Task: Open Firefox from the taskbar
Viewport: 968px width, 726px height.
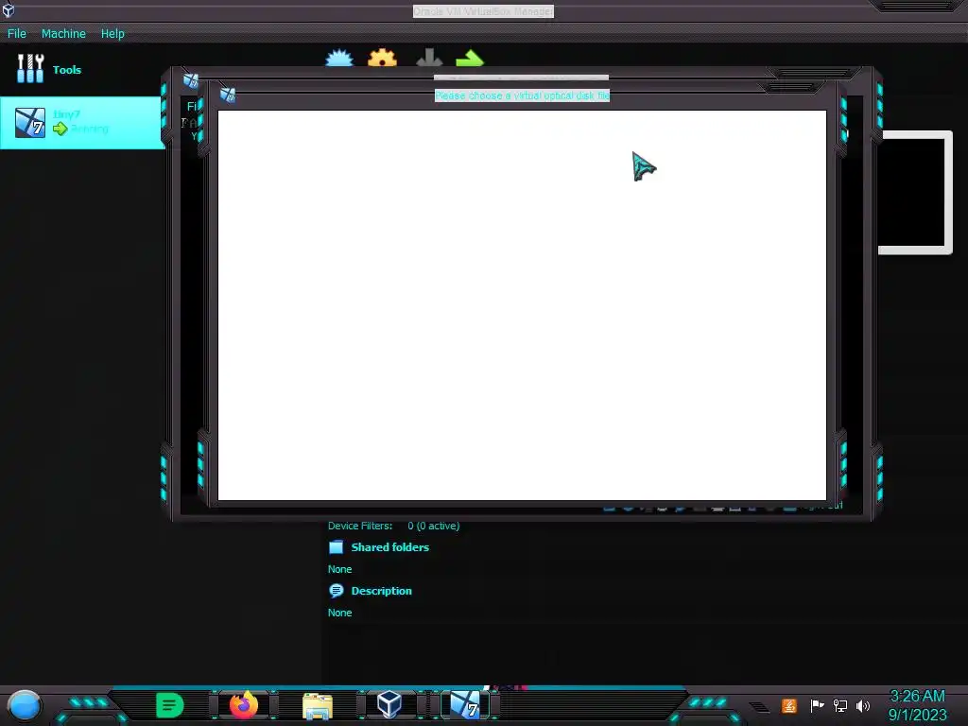Action: point(244,704)
